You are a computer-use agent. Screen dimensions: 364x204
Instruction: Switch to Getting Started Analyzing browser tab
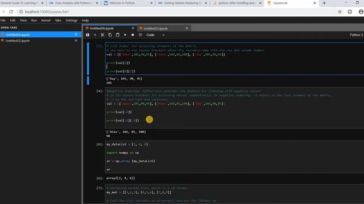coord(183,3)
